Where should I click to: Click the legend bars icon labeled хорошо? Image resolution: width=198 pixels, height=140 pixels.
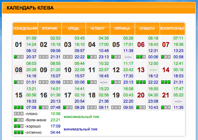click(19, 126)
